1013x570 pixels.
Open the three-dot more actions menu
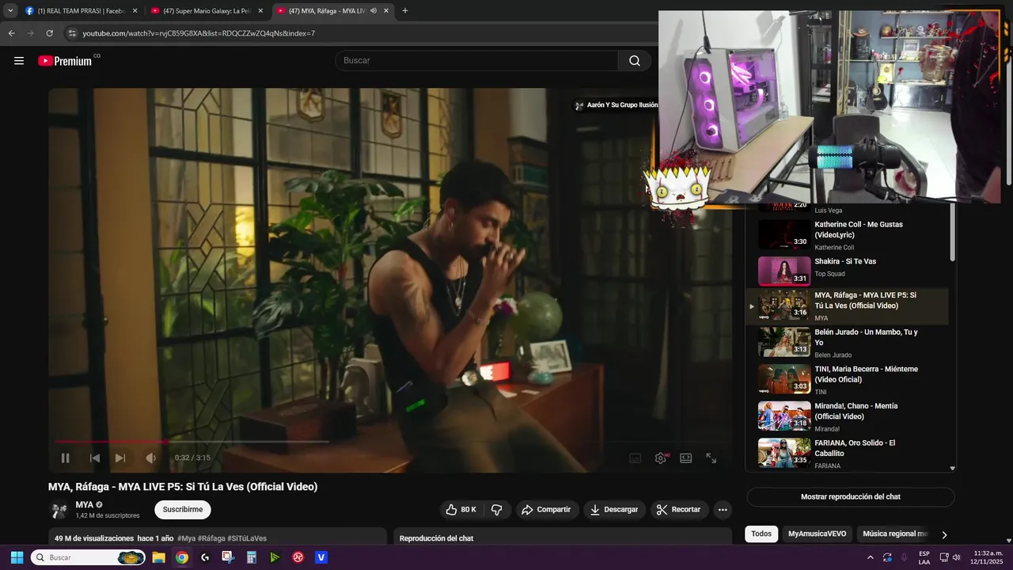coord(723,510)
